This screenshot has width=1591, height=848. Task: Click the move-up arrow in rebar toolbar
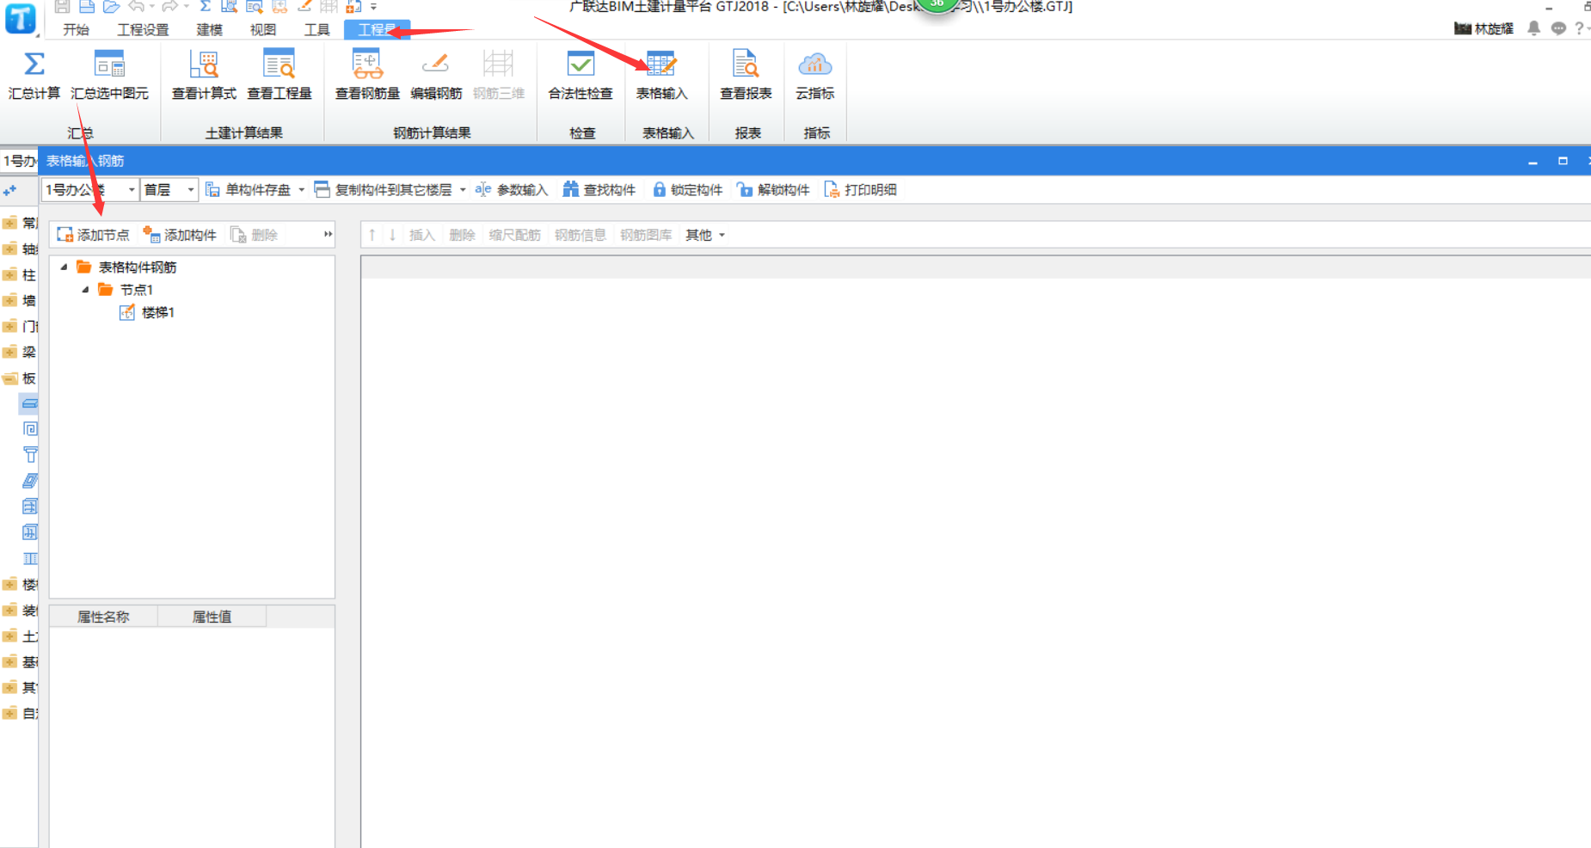coord(372,235)
